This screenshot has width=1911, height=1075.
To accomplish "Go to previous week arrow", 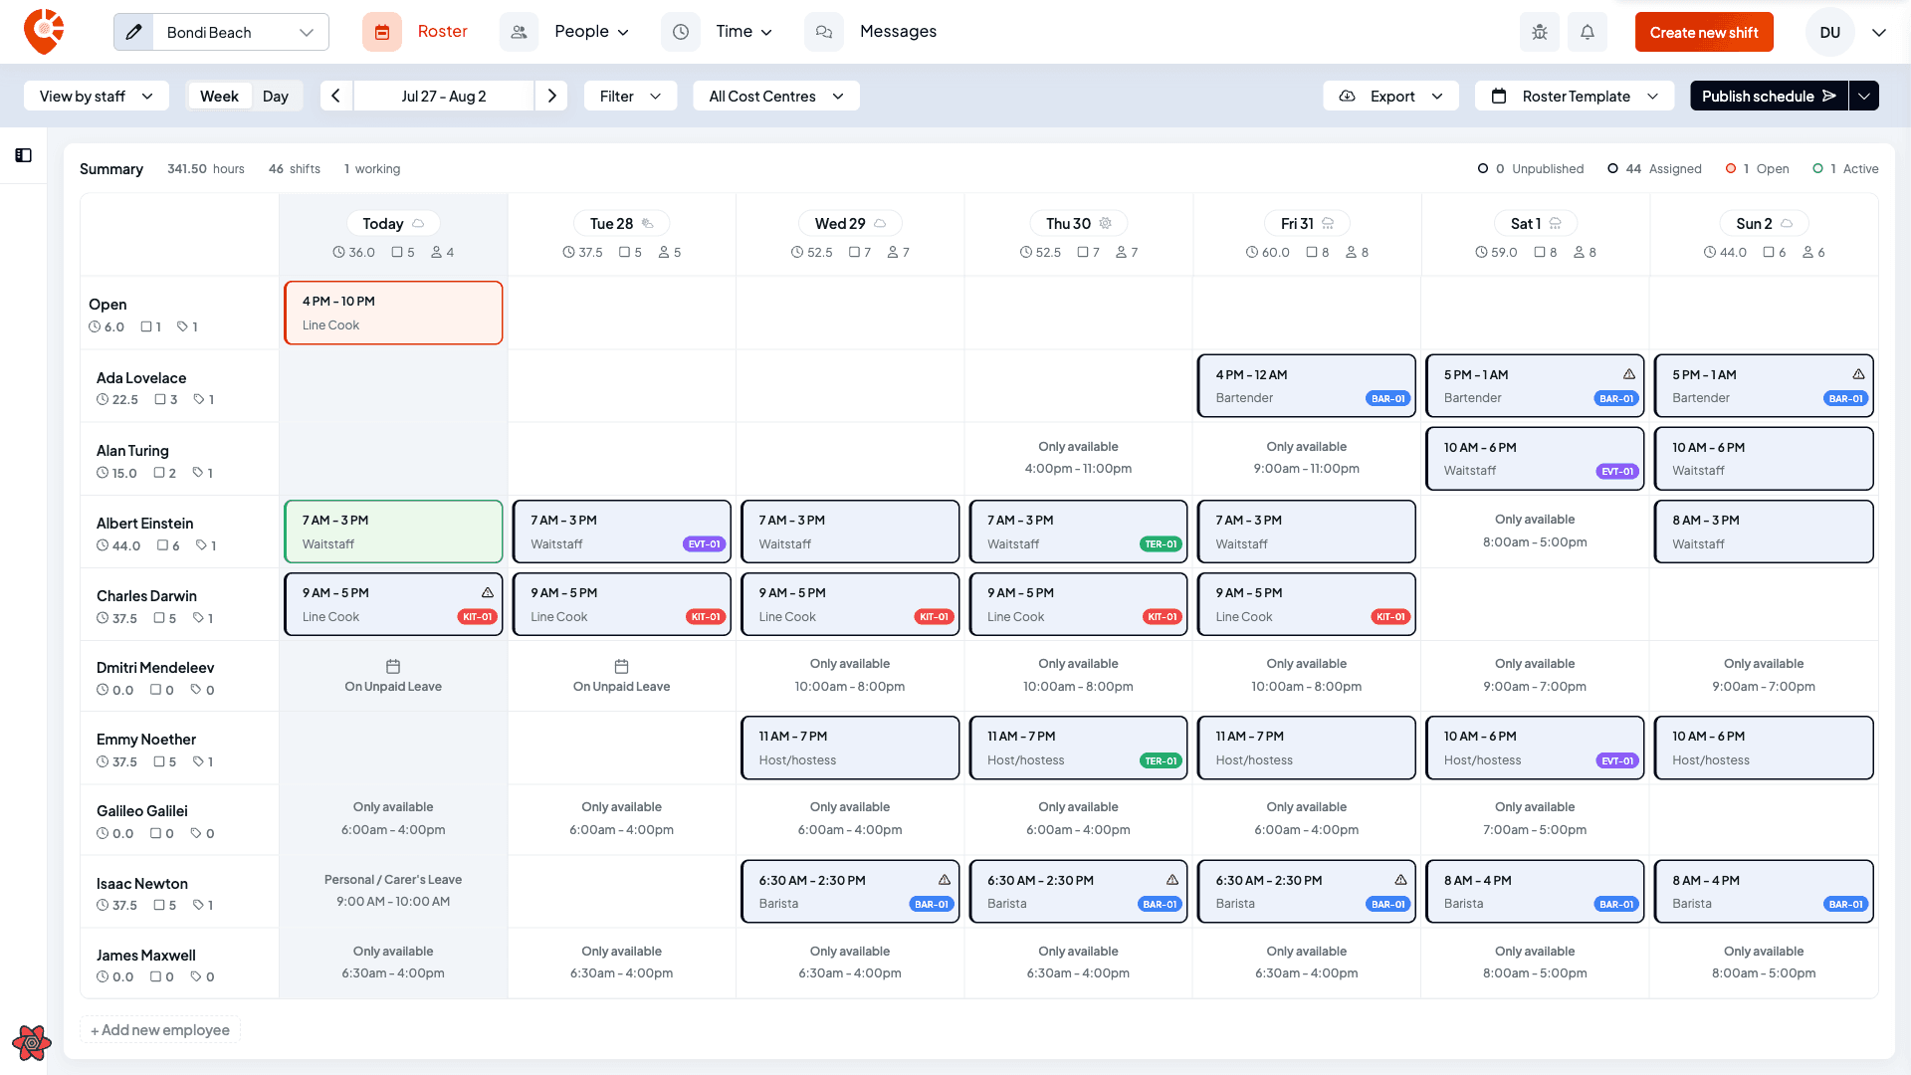I will pos(336,96).
